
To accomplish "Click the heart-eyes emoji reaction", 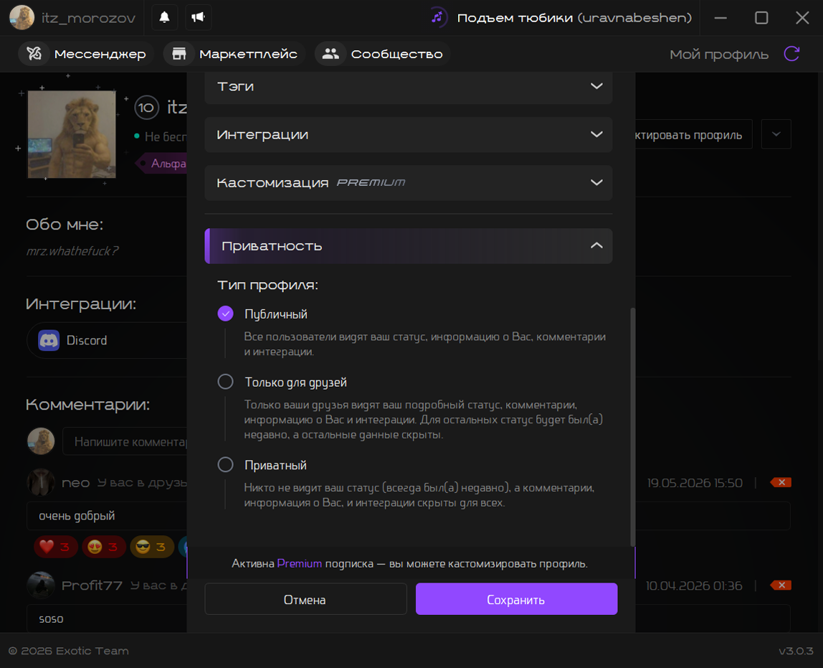I will pos(104,547).
